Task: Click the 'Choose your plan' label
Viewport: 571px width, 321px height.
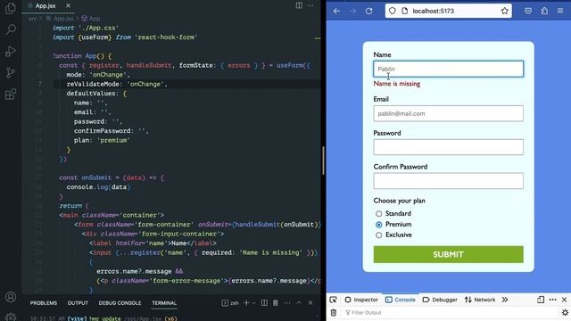Action: [x=399, y=201]
